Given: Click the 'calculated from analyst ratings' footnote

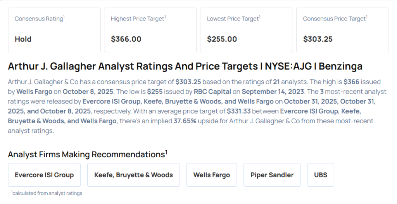Looking at the screenshot, I should point(47,193).
